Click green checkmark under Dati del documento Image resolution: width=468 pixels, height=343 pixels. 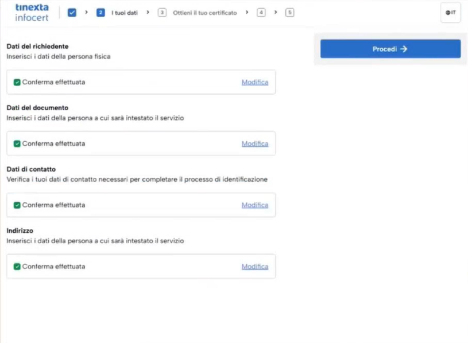click(17, 143)
